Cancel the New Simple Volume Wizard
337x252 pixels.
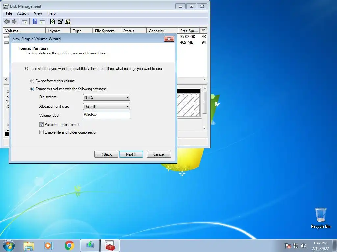point(159,154)
